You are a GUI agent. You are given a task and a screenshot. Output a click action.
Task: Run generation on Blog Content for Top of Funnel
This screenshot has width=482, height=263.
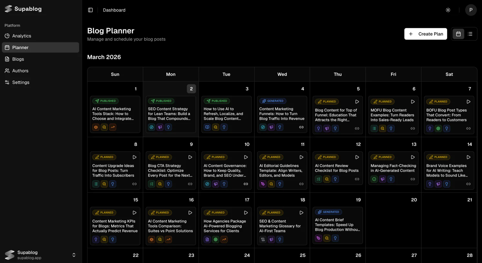pyautogui.click(x=357, y=101)
